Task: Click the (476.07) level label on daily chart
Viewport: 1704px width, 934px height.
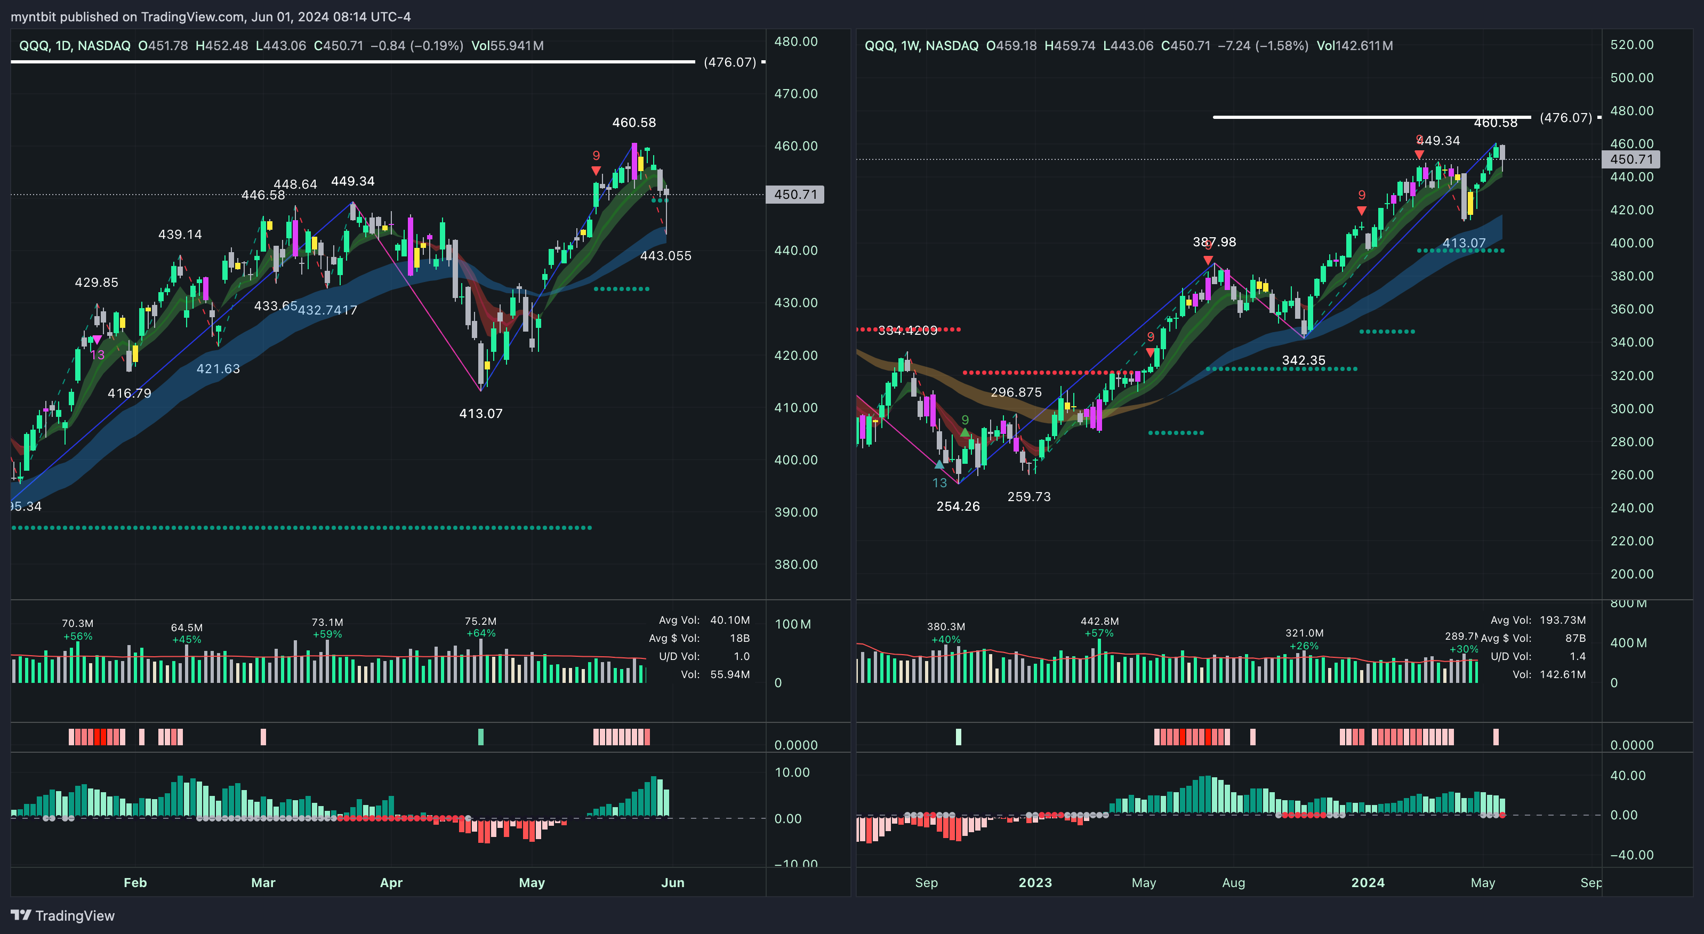Action: coord(729,62)
